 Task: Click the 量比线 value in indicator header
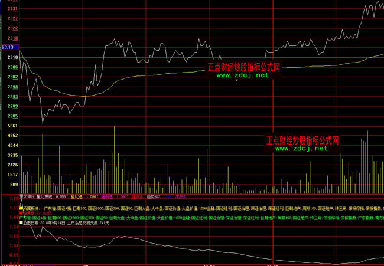coord(92,196)
